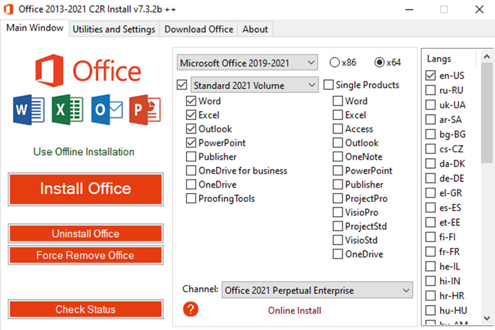Check PowerPoint under Single Products
495x330 pixels.
tap(338, 170)
